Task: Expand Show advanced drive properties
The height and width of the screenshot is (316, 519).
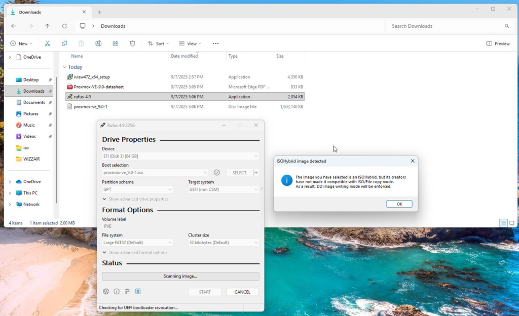Action: pyautogui.click(x=135, y=199)
